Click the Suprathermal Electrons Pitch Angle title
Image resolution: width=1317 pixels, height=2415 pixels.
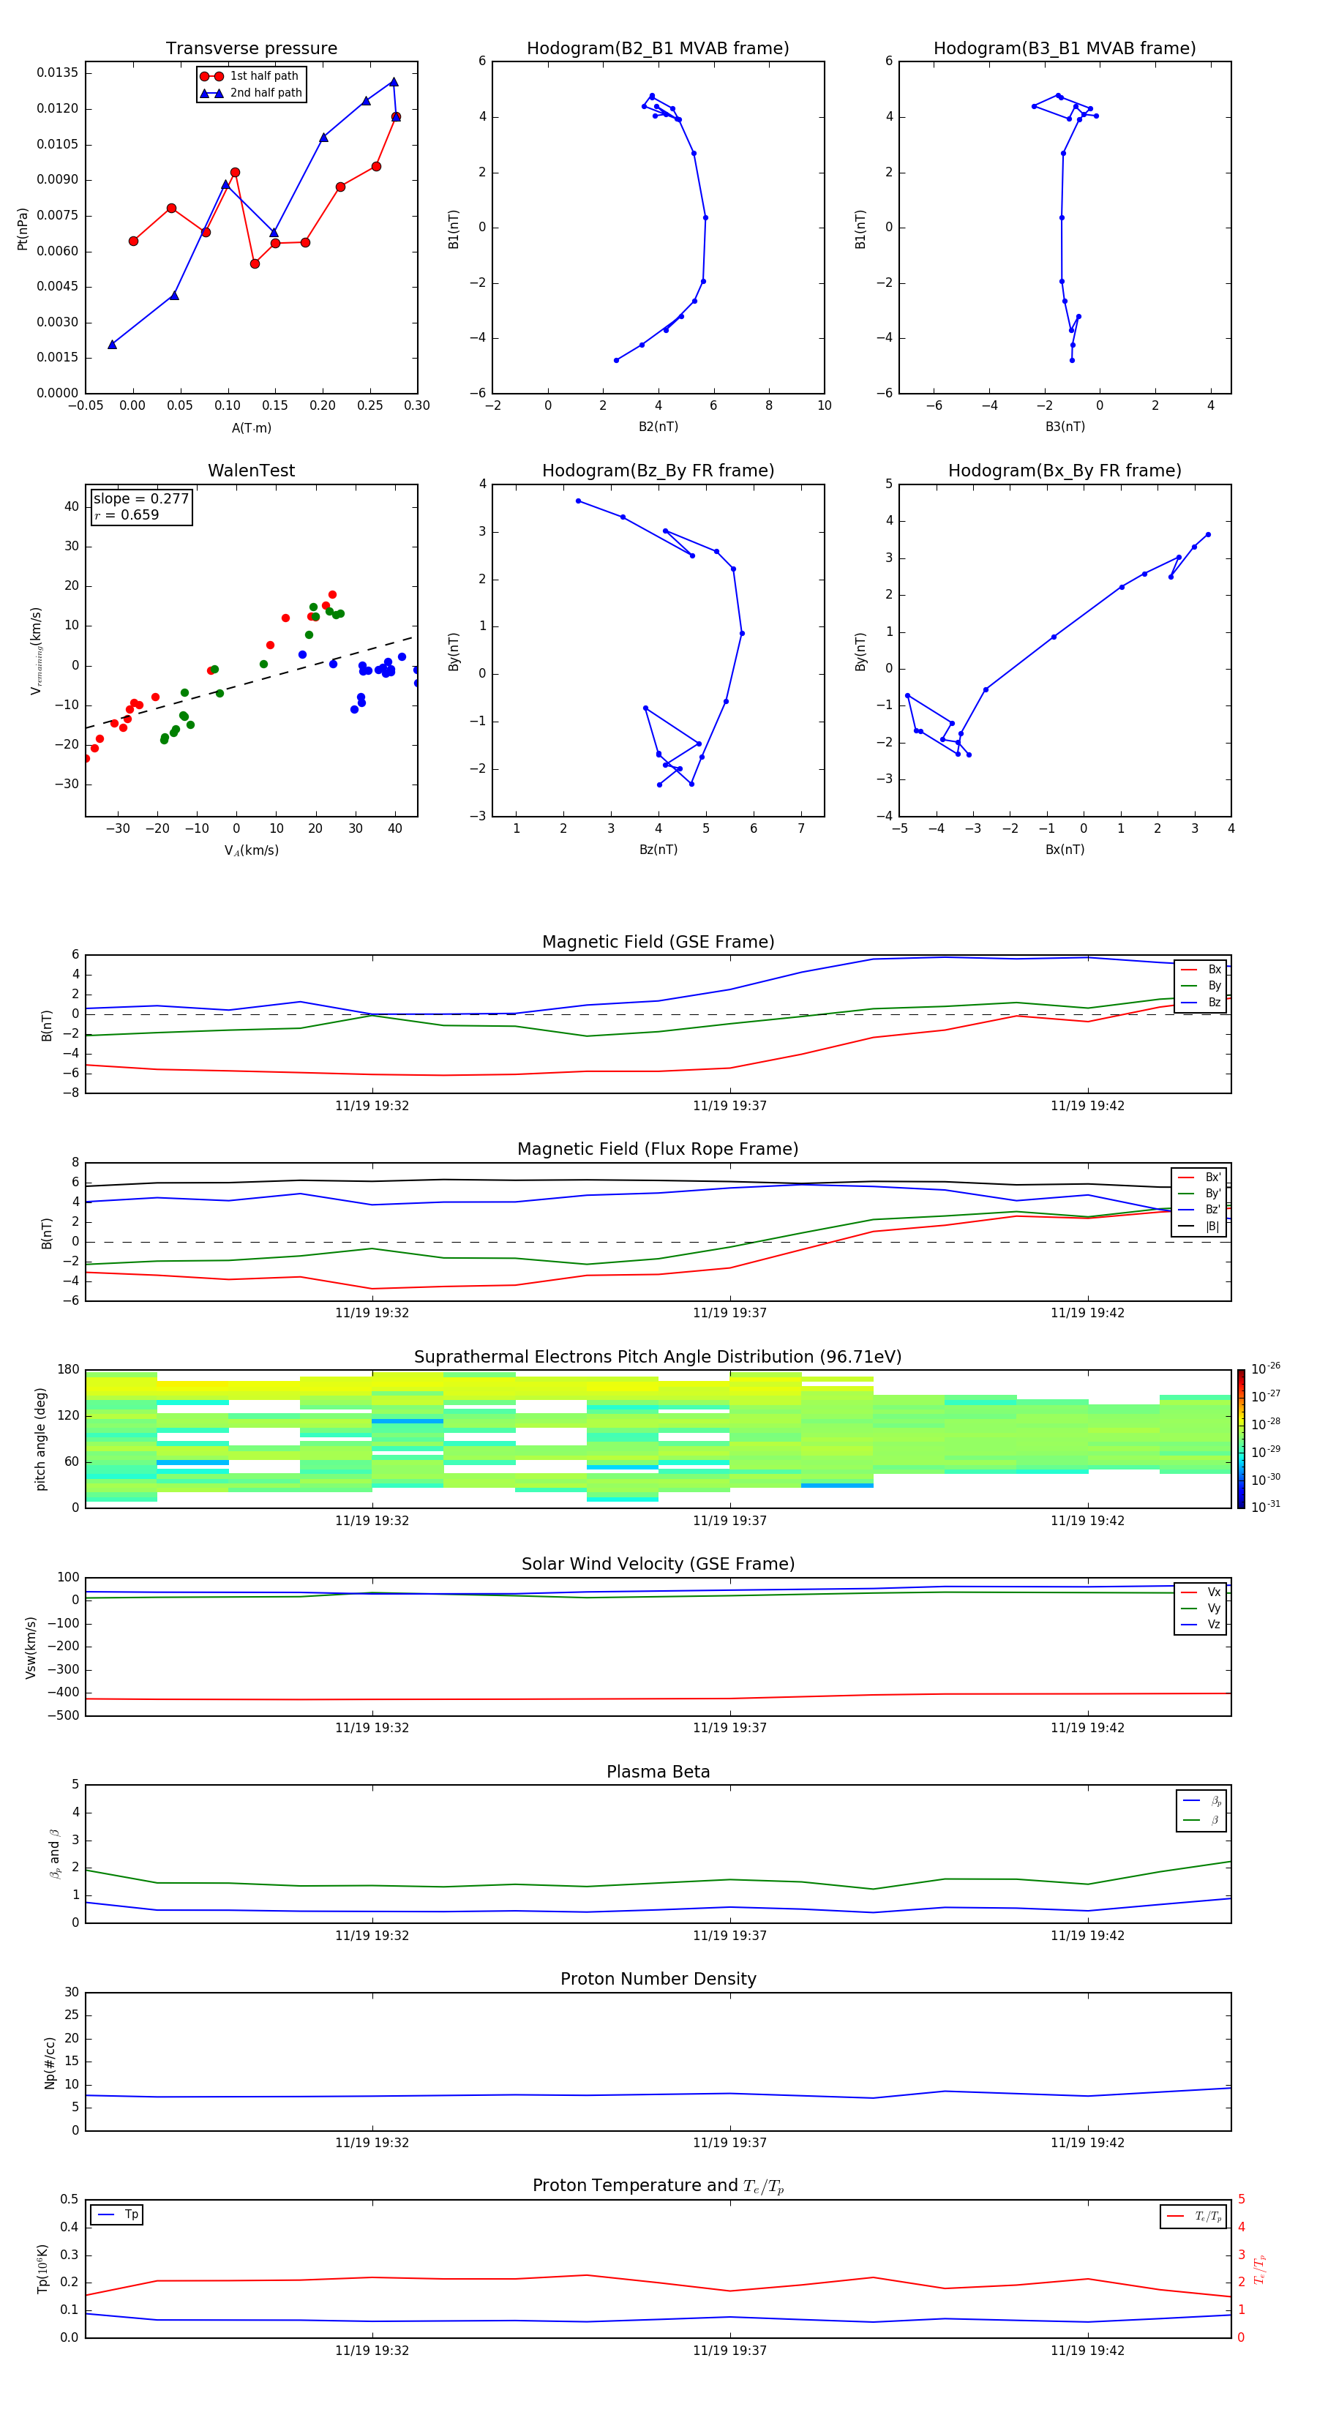click(658, 1357)
